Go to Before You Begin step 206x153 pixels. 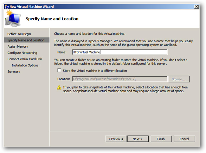[19, 34]
